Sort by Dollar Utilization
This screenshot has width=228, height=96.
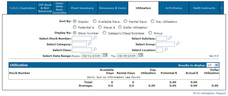pos(120,27)
